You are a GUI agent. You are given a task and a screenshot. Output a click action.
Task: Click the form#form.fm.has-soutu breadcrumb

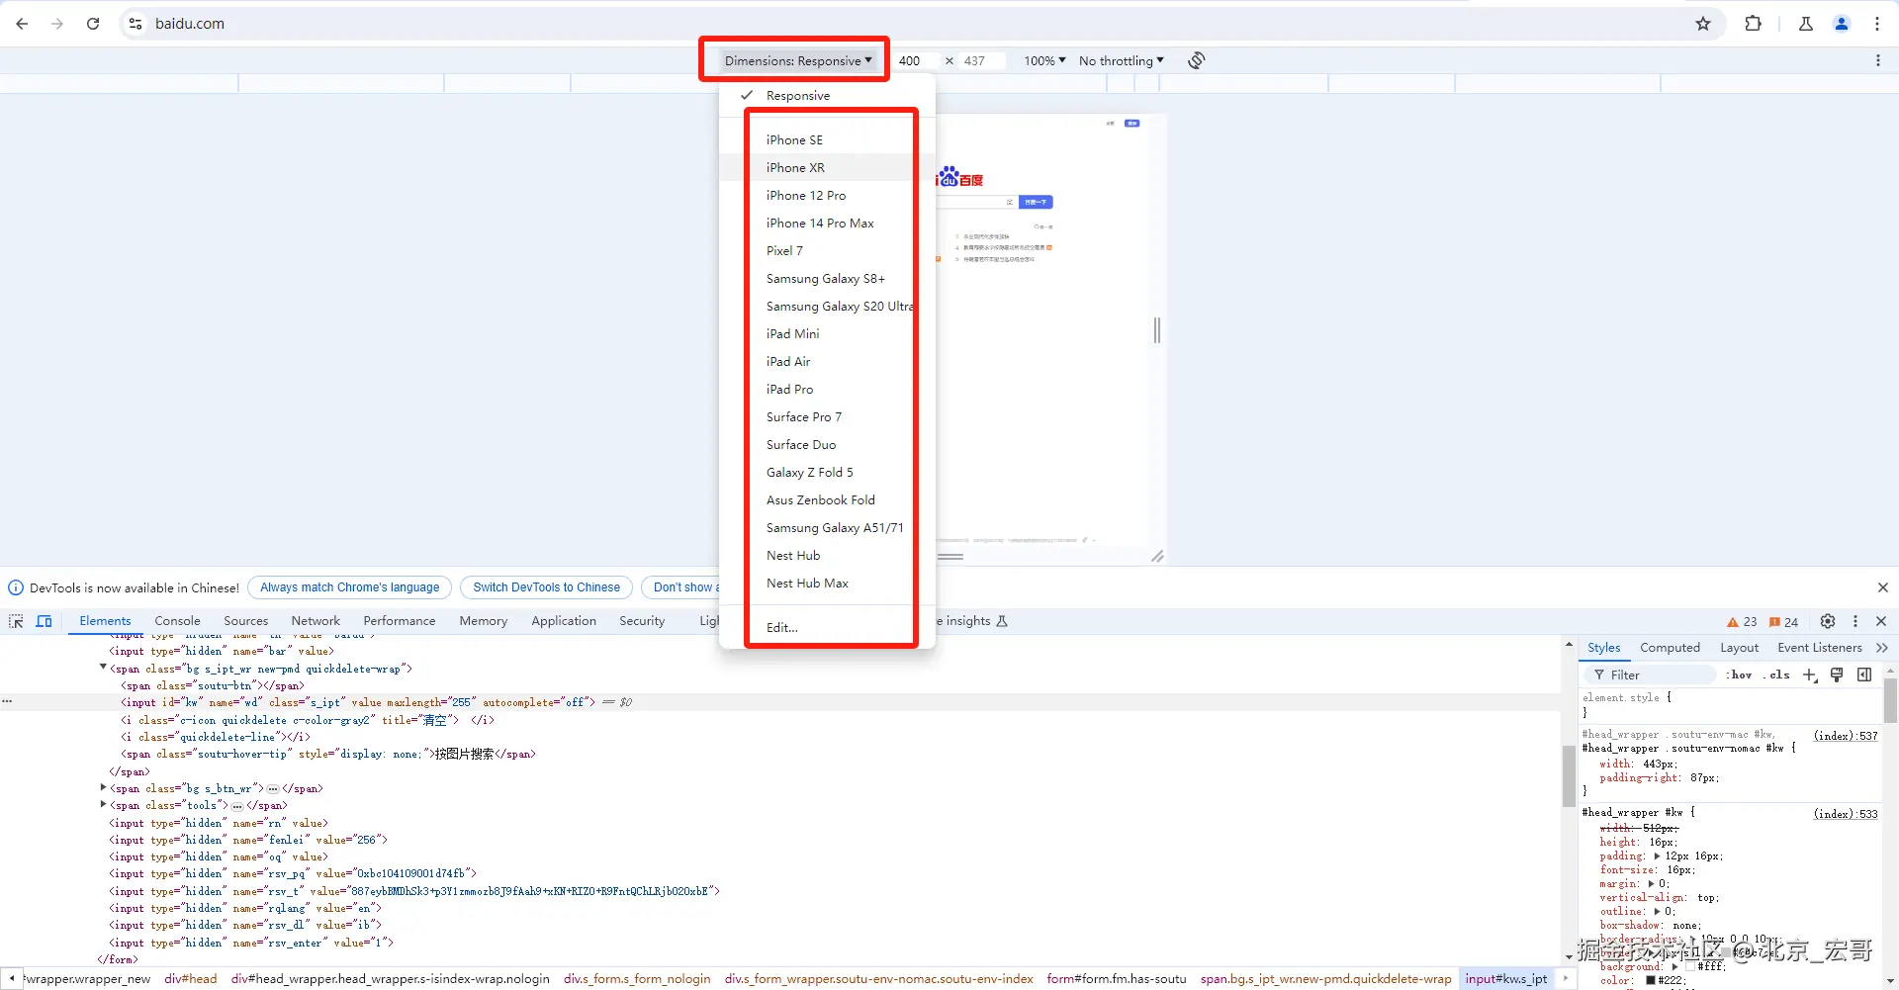click(1117, 979)
